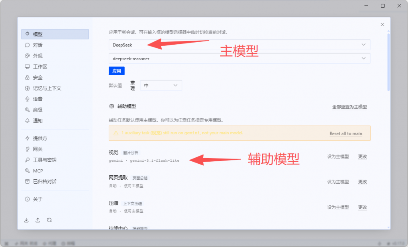Click the 页面总结 tag
Screen dimensions: 408x247
(140, 178)
